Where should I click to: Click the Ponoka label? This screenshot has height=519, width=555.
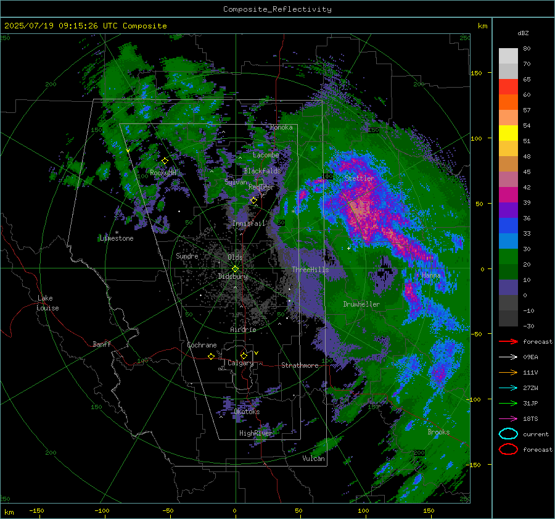(281, 127)
